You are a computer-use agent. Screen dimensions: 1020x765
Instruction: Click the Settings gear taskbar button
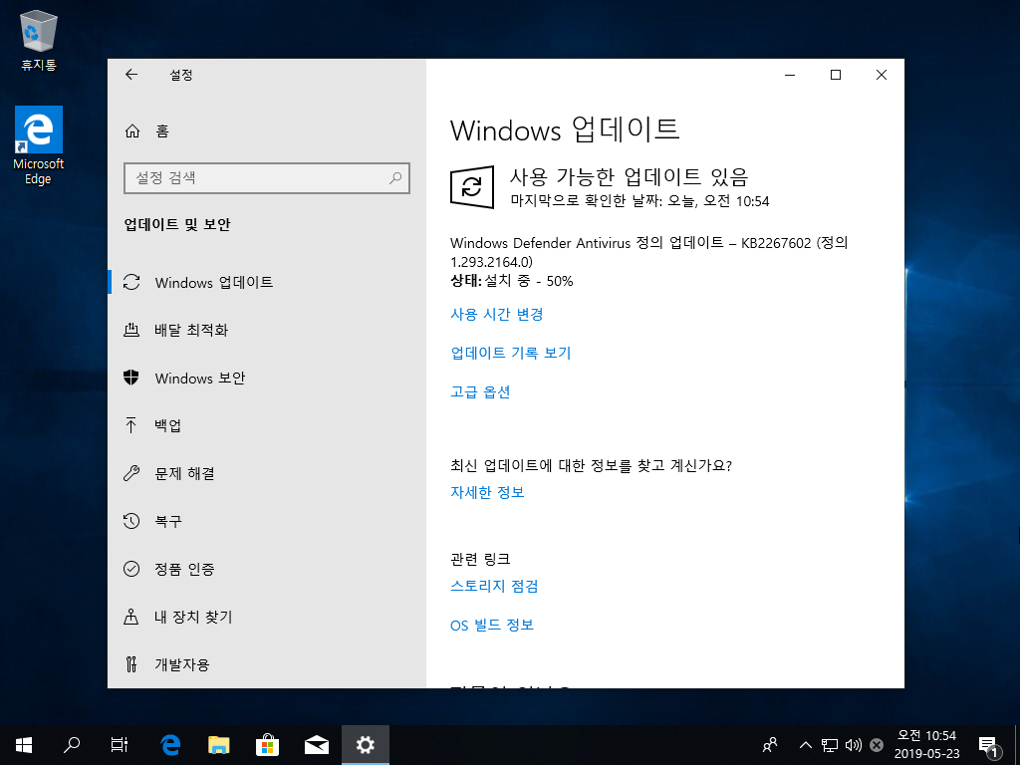coord(365,745)
